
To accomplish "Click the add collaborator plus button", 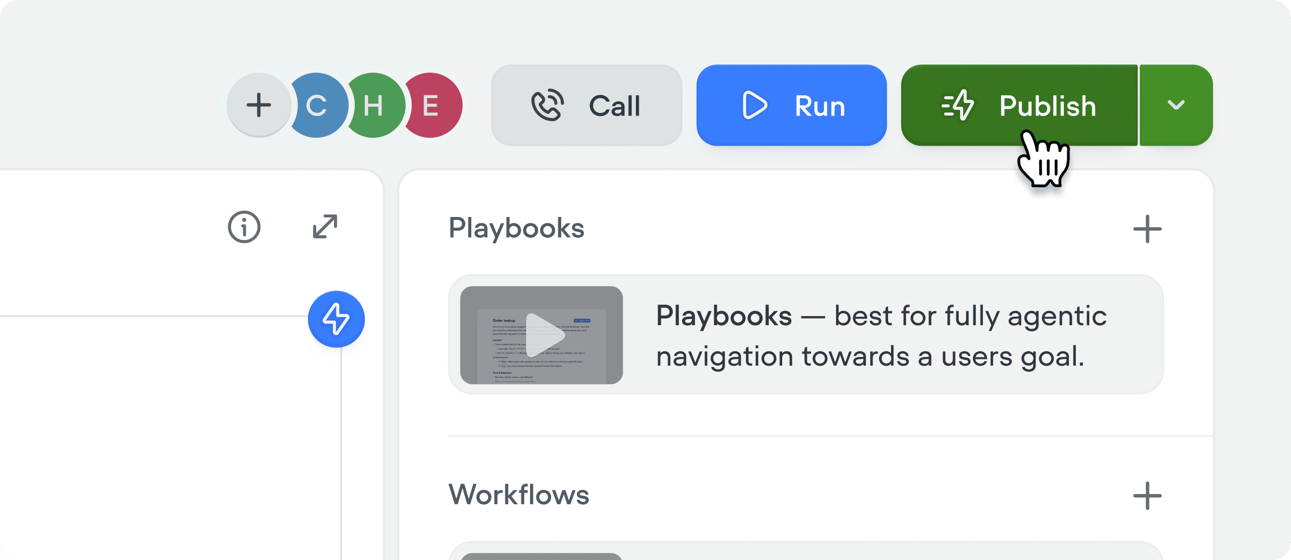I will coord(258,105).
